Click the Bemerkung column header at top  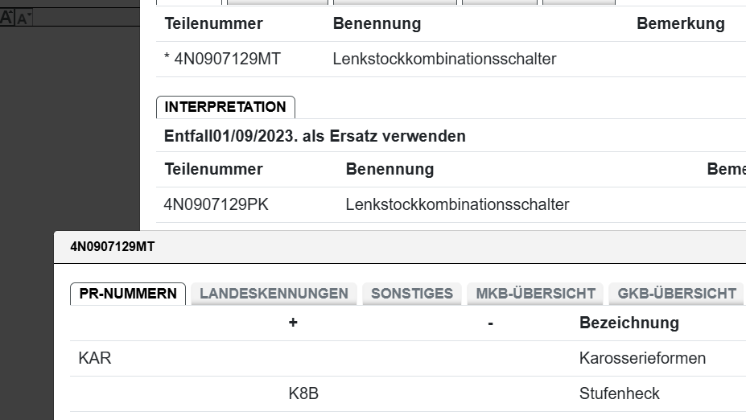(680, 23)
